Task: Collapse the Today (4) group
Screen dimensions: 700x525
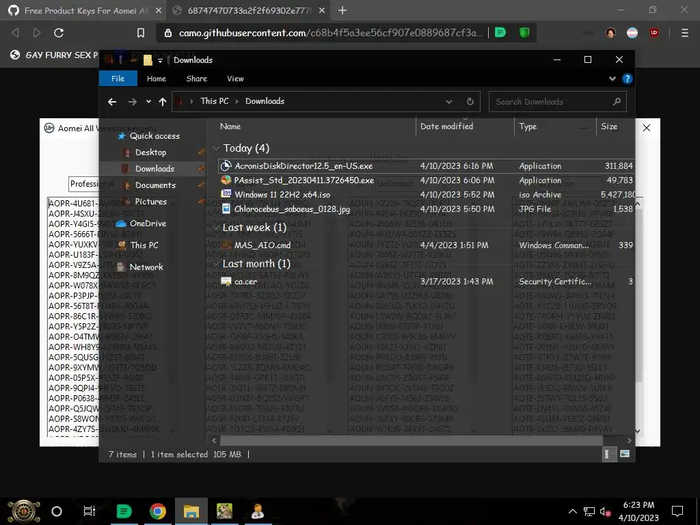Action: pos(216,148)
